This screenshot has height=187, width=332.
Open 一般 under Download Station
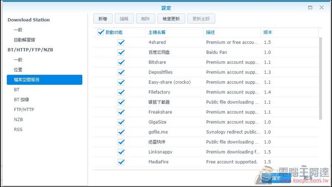coord(18,30)
